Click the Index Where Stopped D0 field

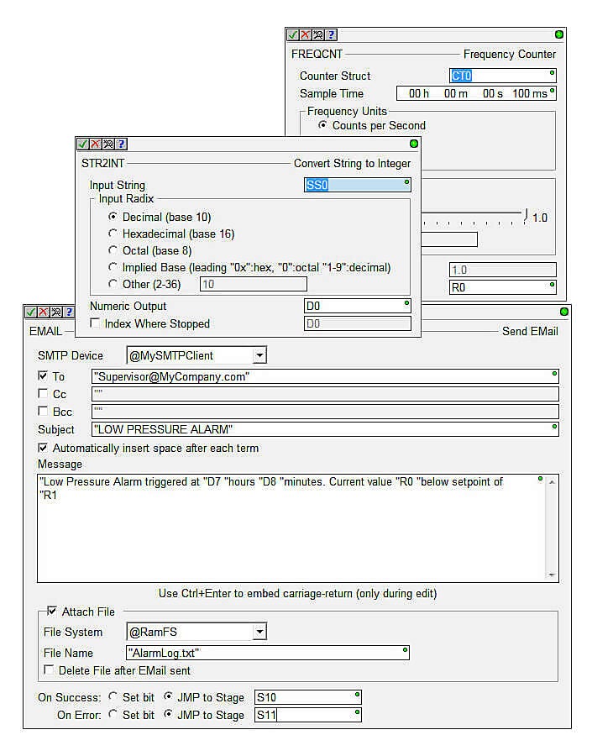357,323
